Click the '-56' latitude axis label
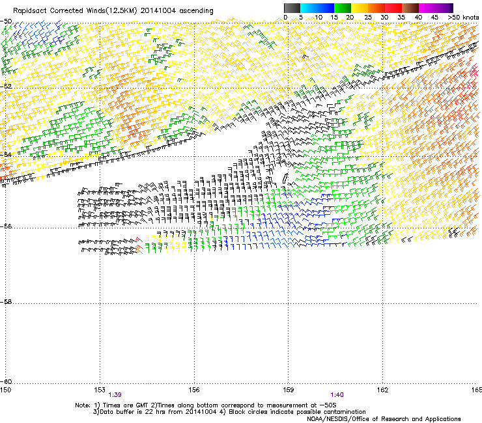 click(6, 226)
